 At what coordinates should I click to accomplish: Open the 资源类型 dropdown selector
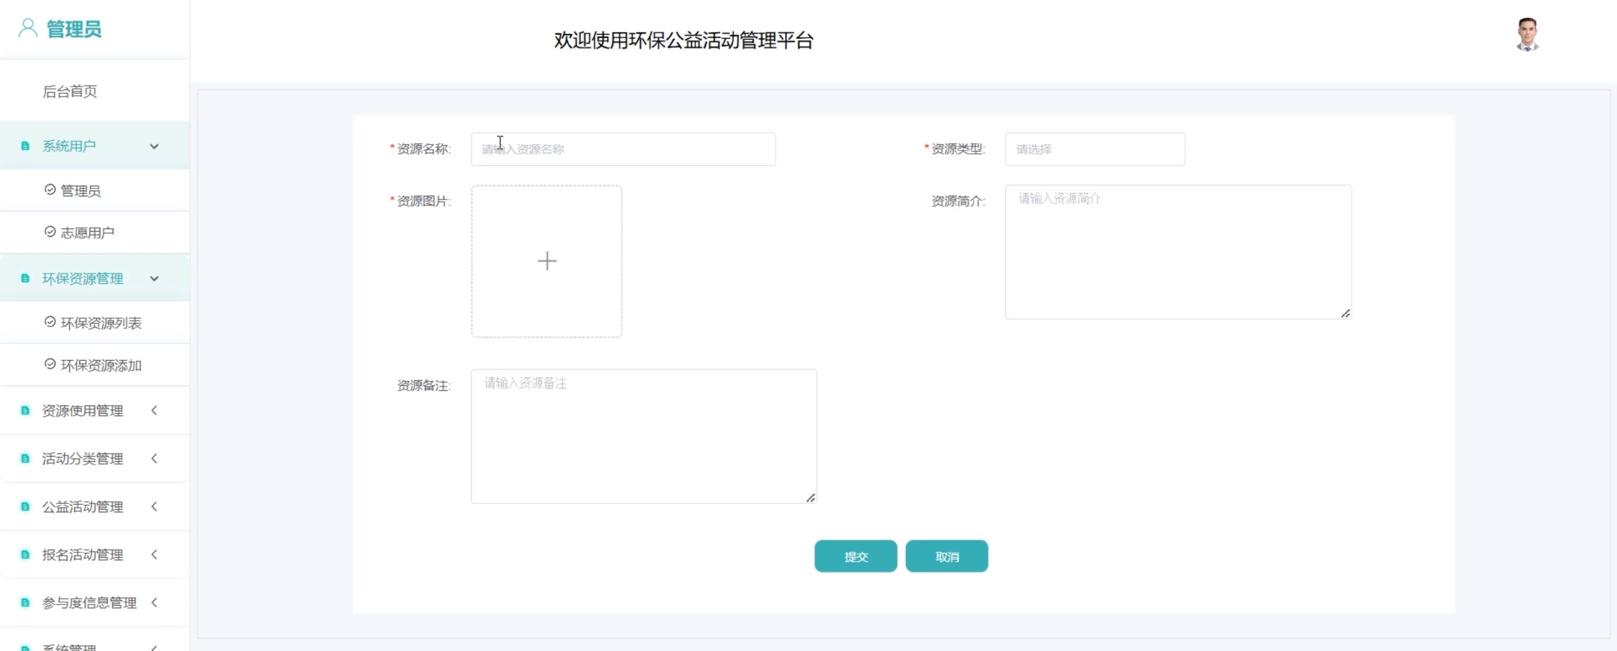coord(1094,150)
